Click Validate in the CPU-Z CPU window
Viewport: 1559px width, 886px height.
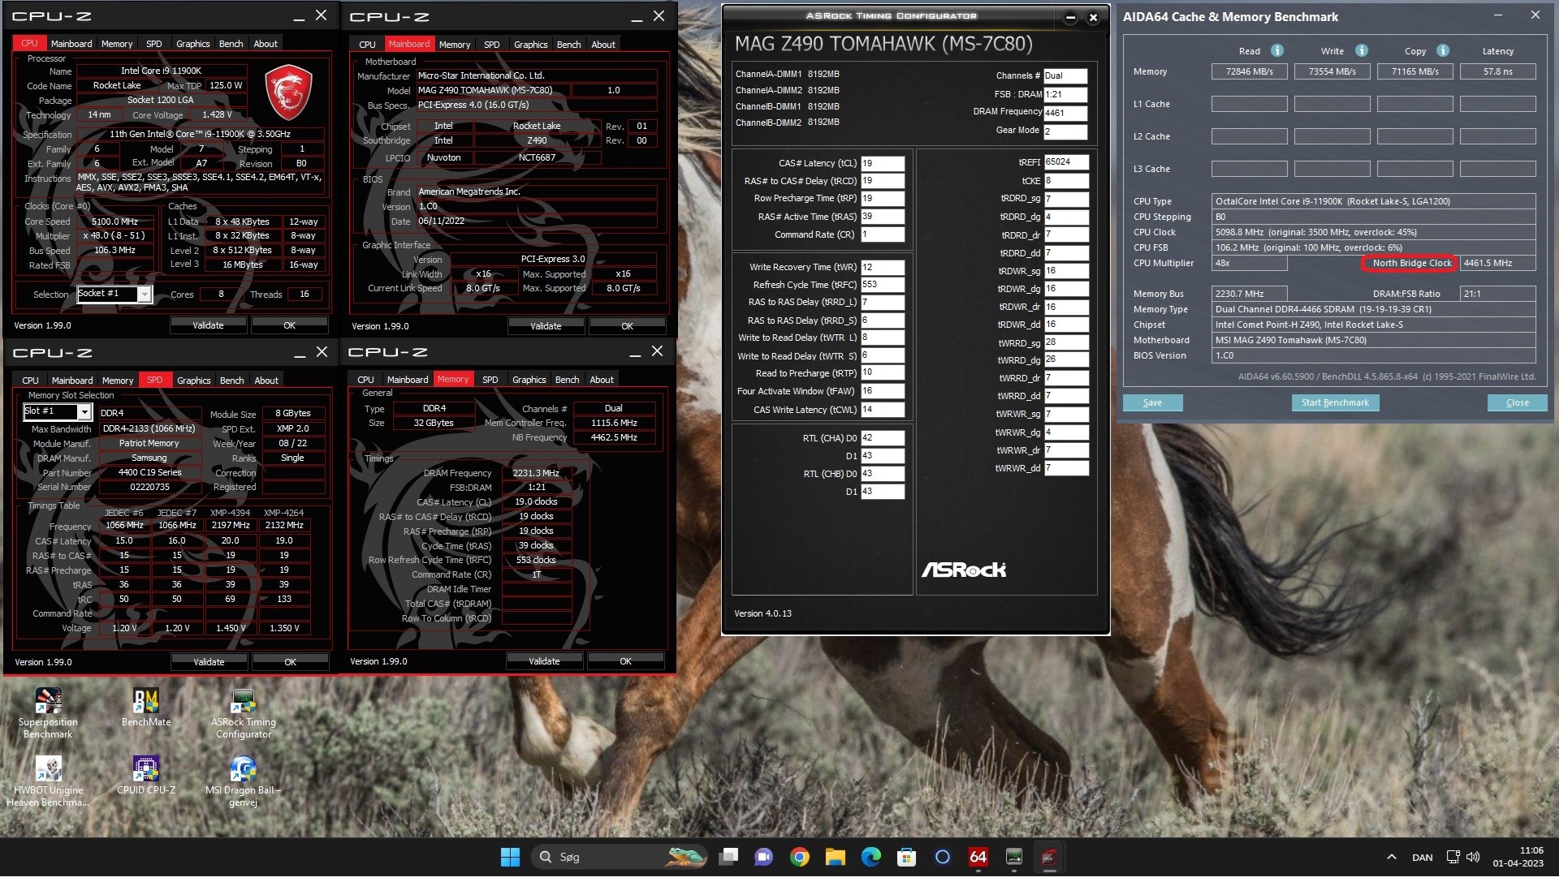[208, 325]
